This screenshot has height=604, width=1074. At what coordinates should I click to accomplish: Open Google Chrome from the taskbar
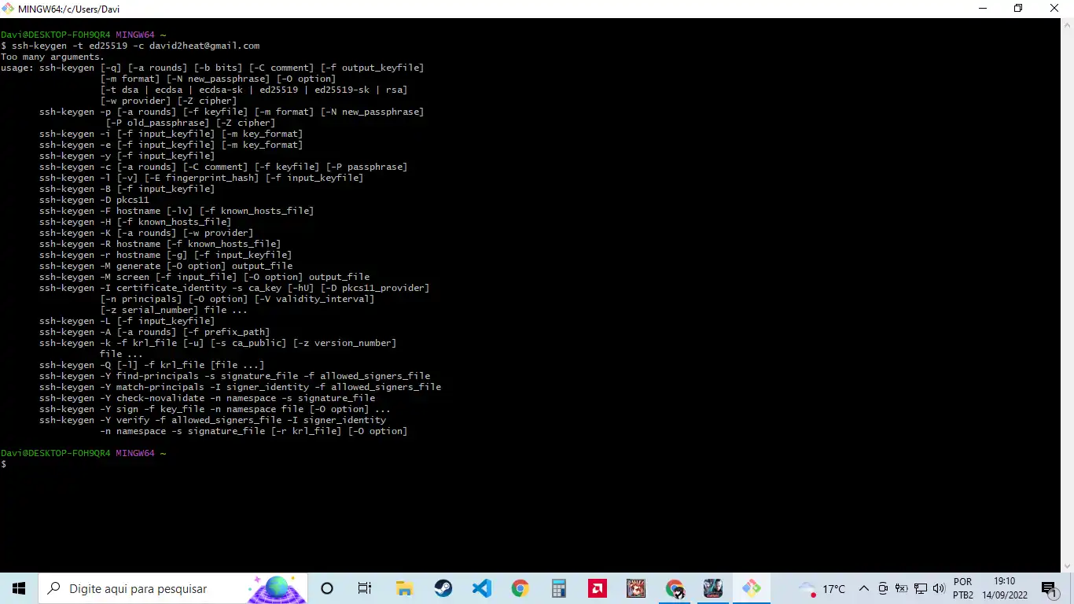pyautogui.click(x=520, y=588)
